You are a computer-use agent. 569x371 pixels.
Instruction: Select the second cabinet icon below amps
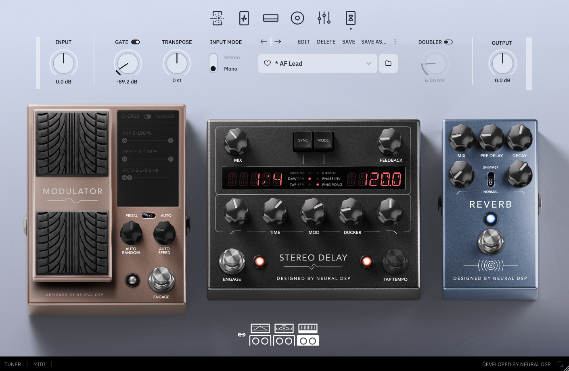coord(284,341)
